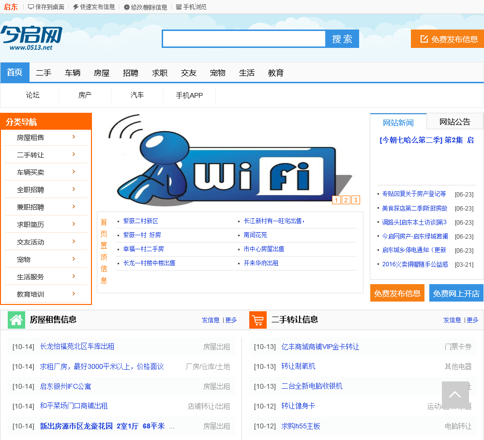Click the 启东 city name at top

11,7
